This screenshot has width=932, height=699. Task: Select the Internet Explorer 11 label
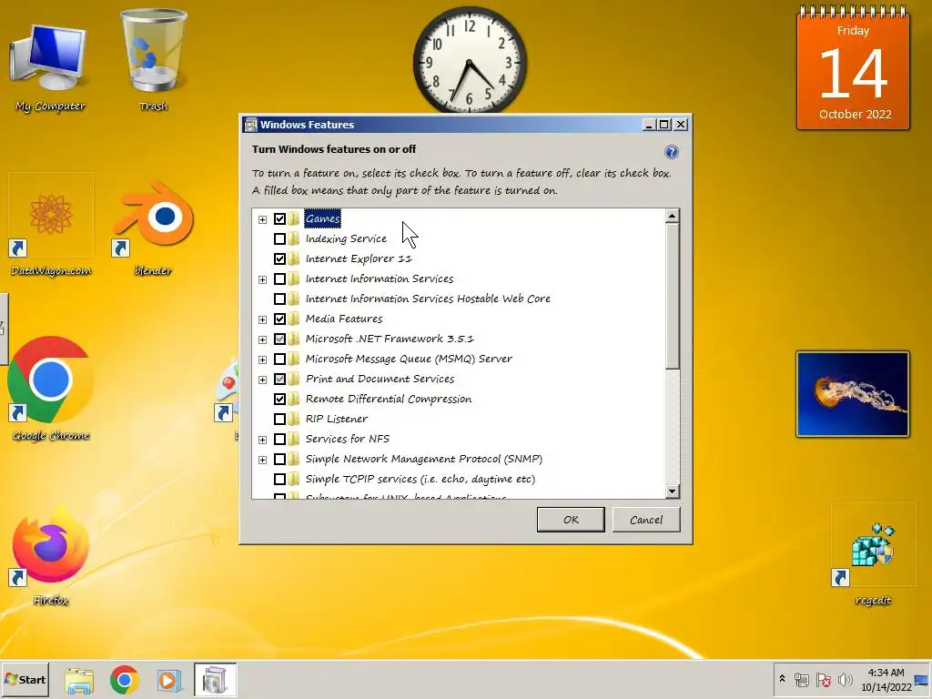click(x=359, y=258)
